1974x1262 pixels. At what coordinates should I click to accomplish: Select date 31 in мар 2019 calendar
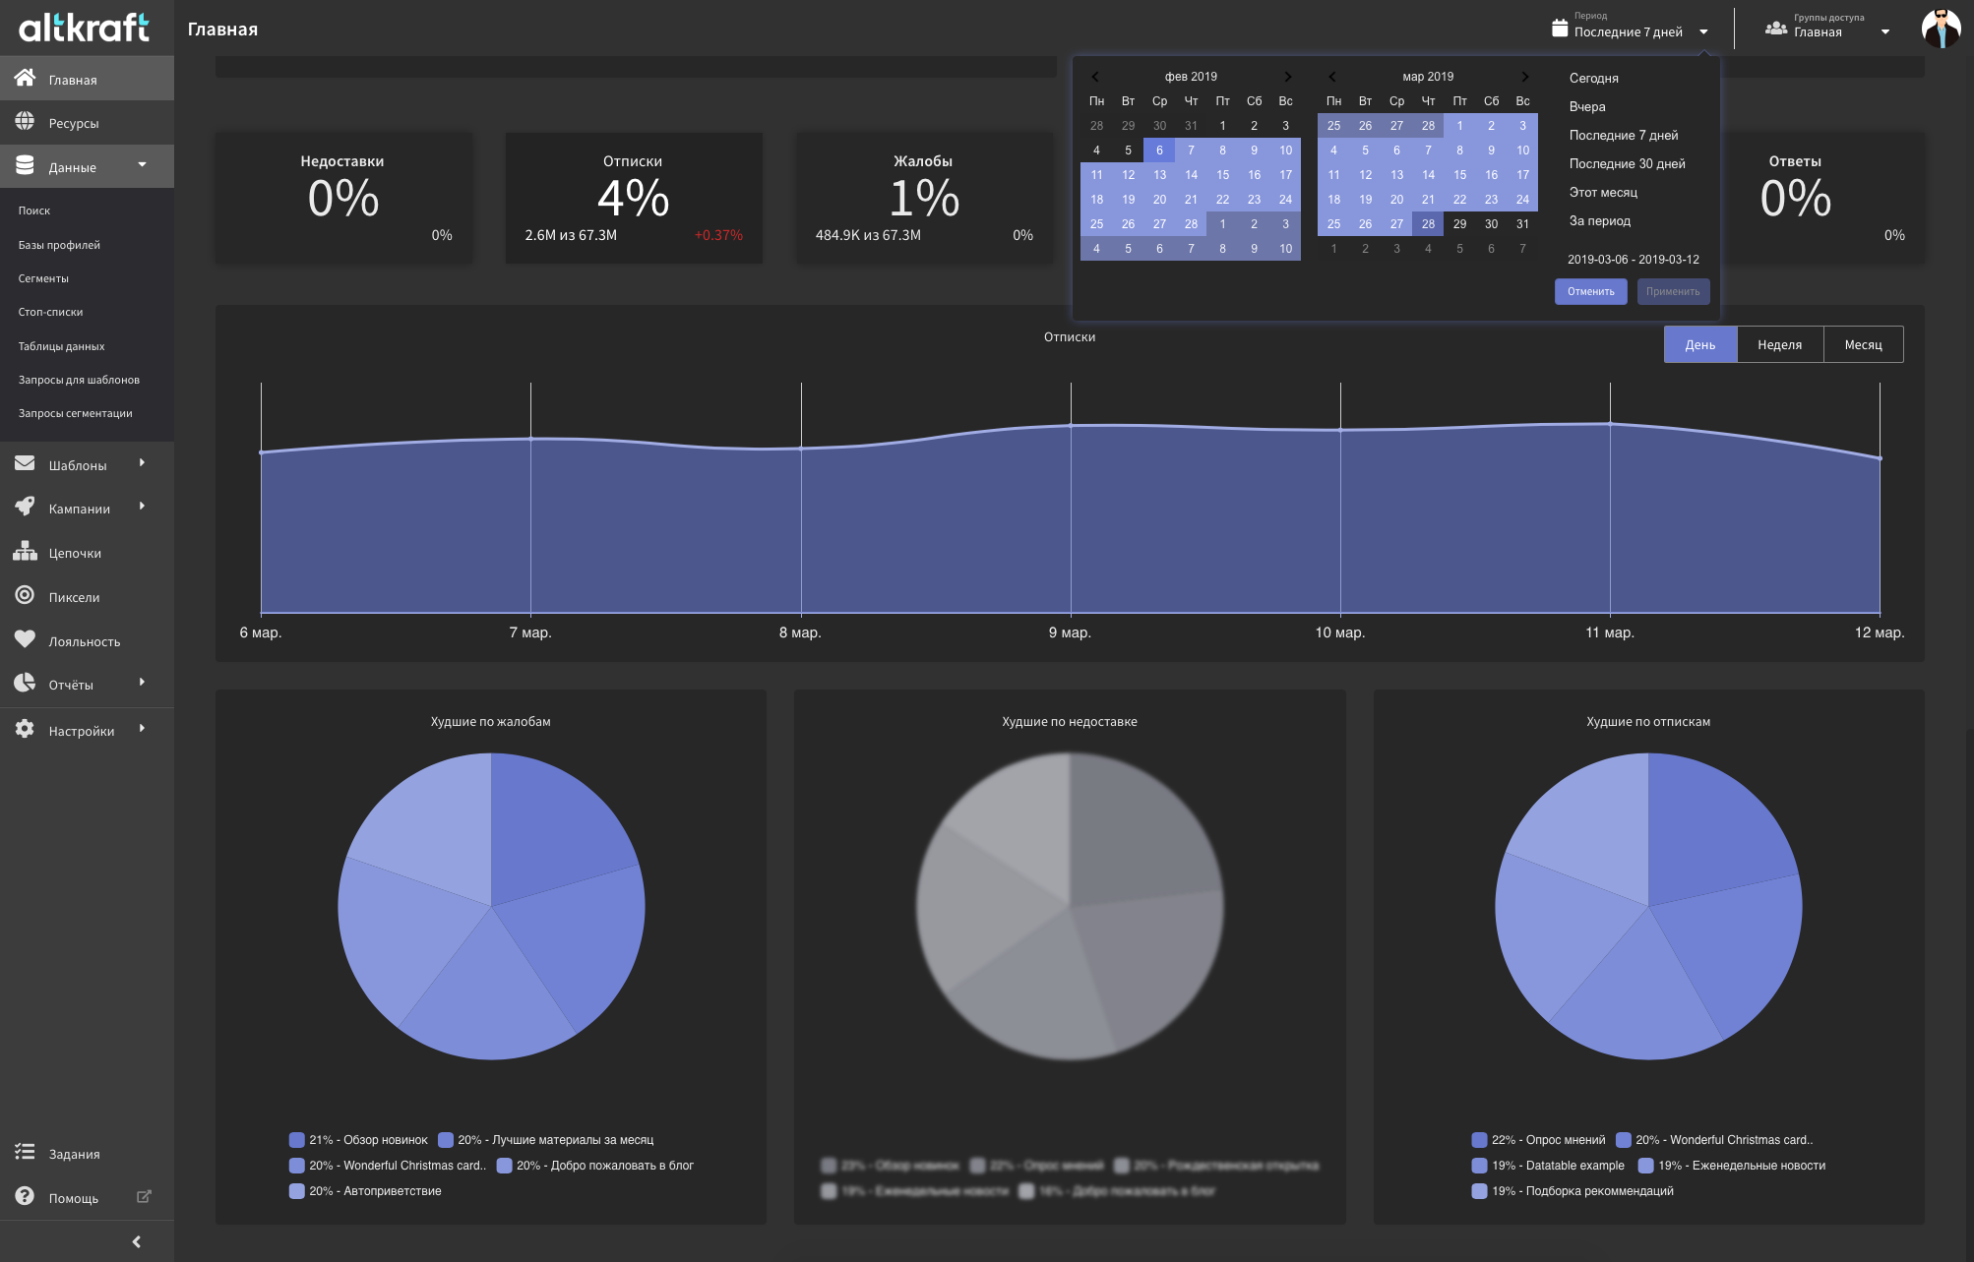tap(1522, 224)
